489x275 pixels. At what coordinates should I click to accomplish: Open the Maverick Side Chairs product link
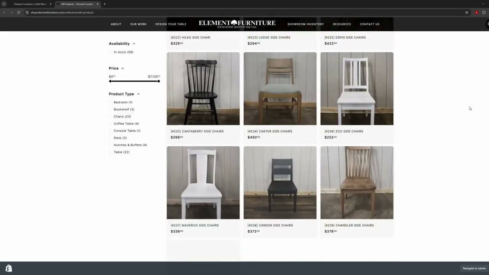pyautogui.click(x=195, y=225)
